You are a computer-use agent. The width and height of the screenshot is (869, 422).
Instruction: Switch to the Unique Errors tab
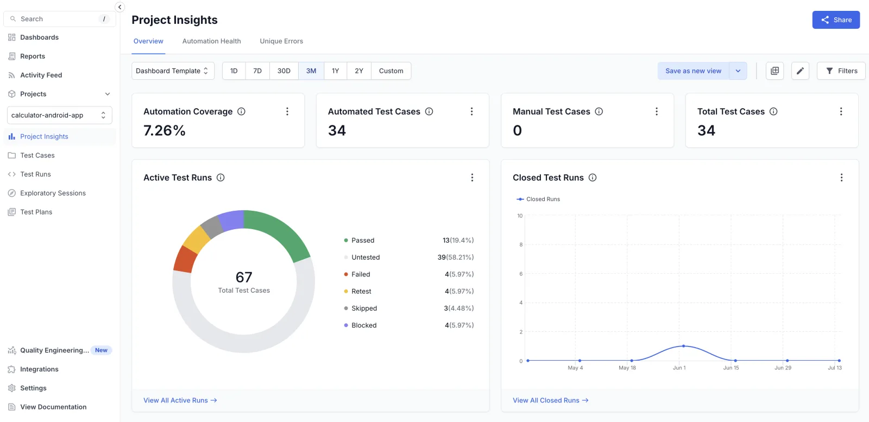(x=281, y=41)
